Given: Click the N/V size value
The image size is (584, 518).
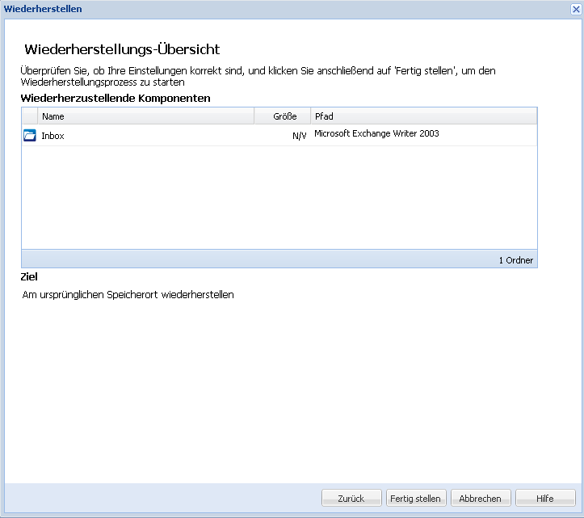Looking at the screenshot, I should 299,136.
